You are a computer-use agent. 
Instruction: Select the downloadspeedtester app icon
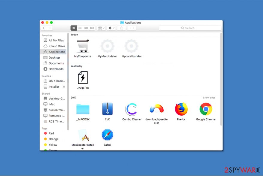tap(156, 109)
